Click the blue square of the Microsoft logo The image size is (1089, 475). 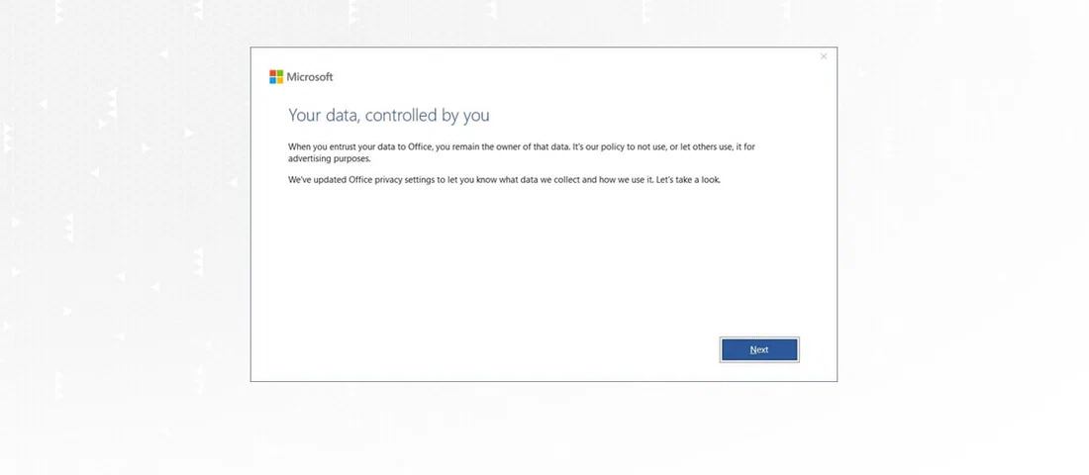pos(272,80)
